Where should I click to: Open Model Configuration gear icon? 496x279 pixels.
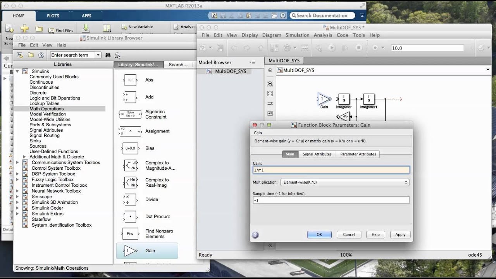[x=287, y=48]
